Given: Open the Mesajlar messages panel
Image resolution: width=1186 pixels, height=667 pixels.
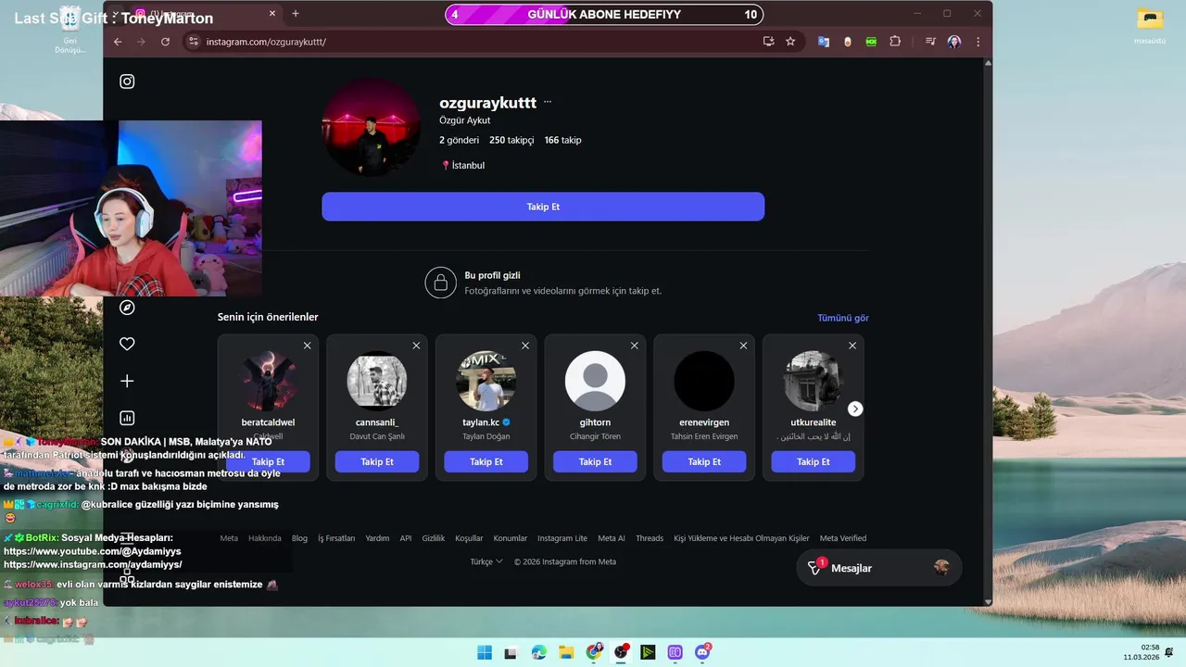Looking at the screenshot, I should click(x=878, y=568).
